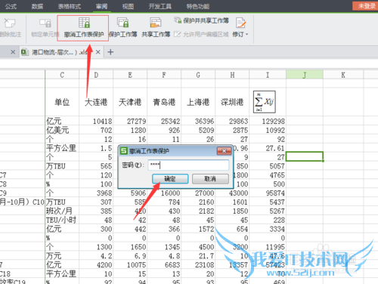Click the 天津港 cell

[x=130, y=102]
